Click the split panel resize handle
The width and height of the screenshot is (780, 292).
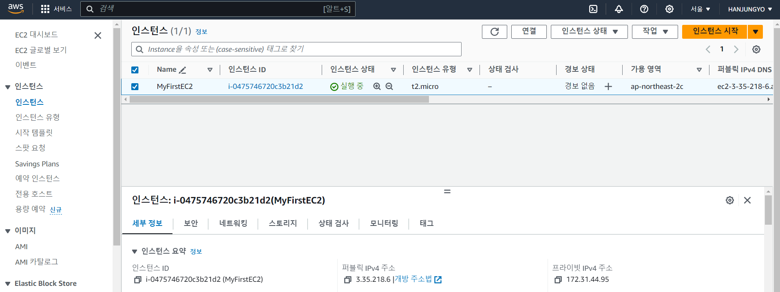pyautogui.click(x=447, y=191)
